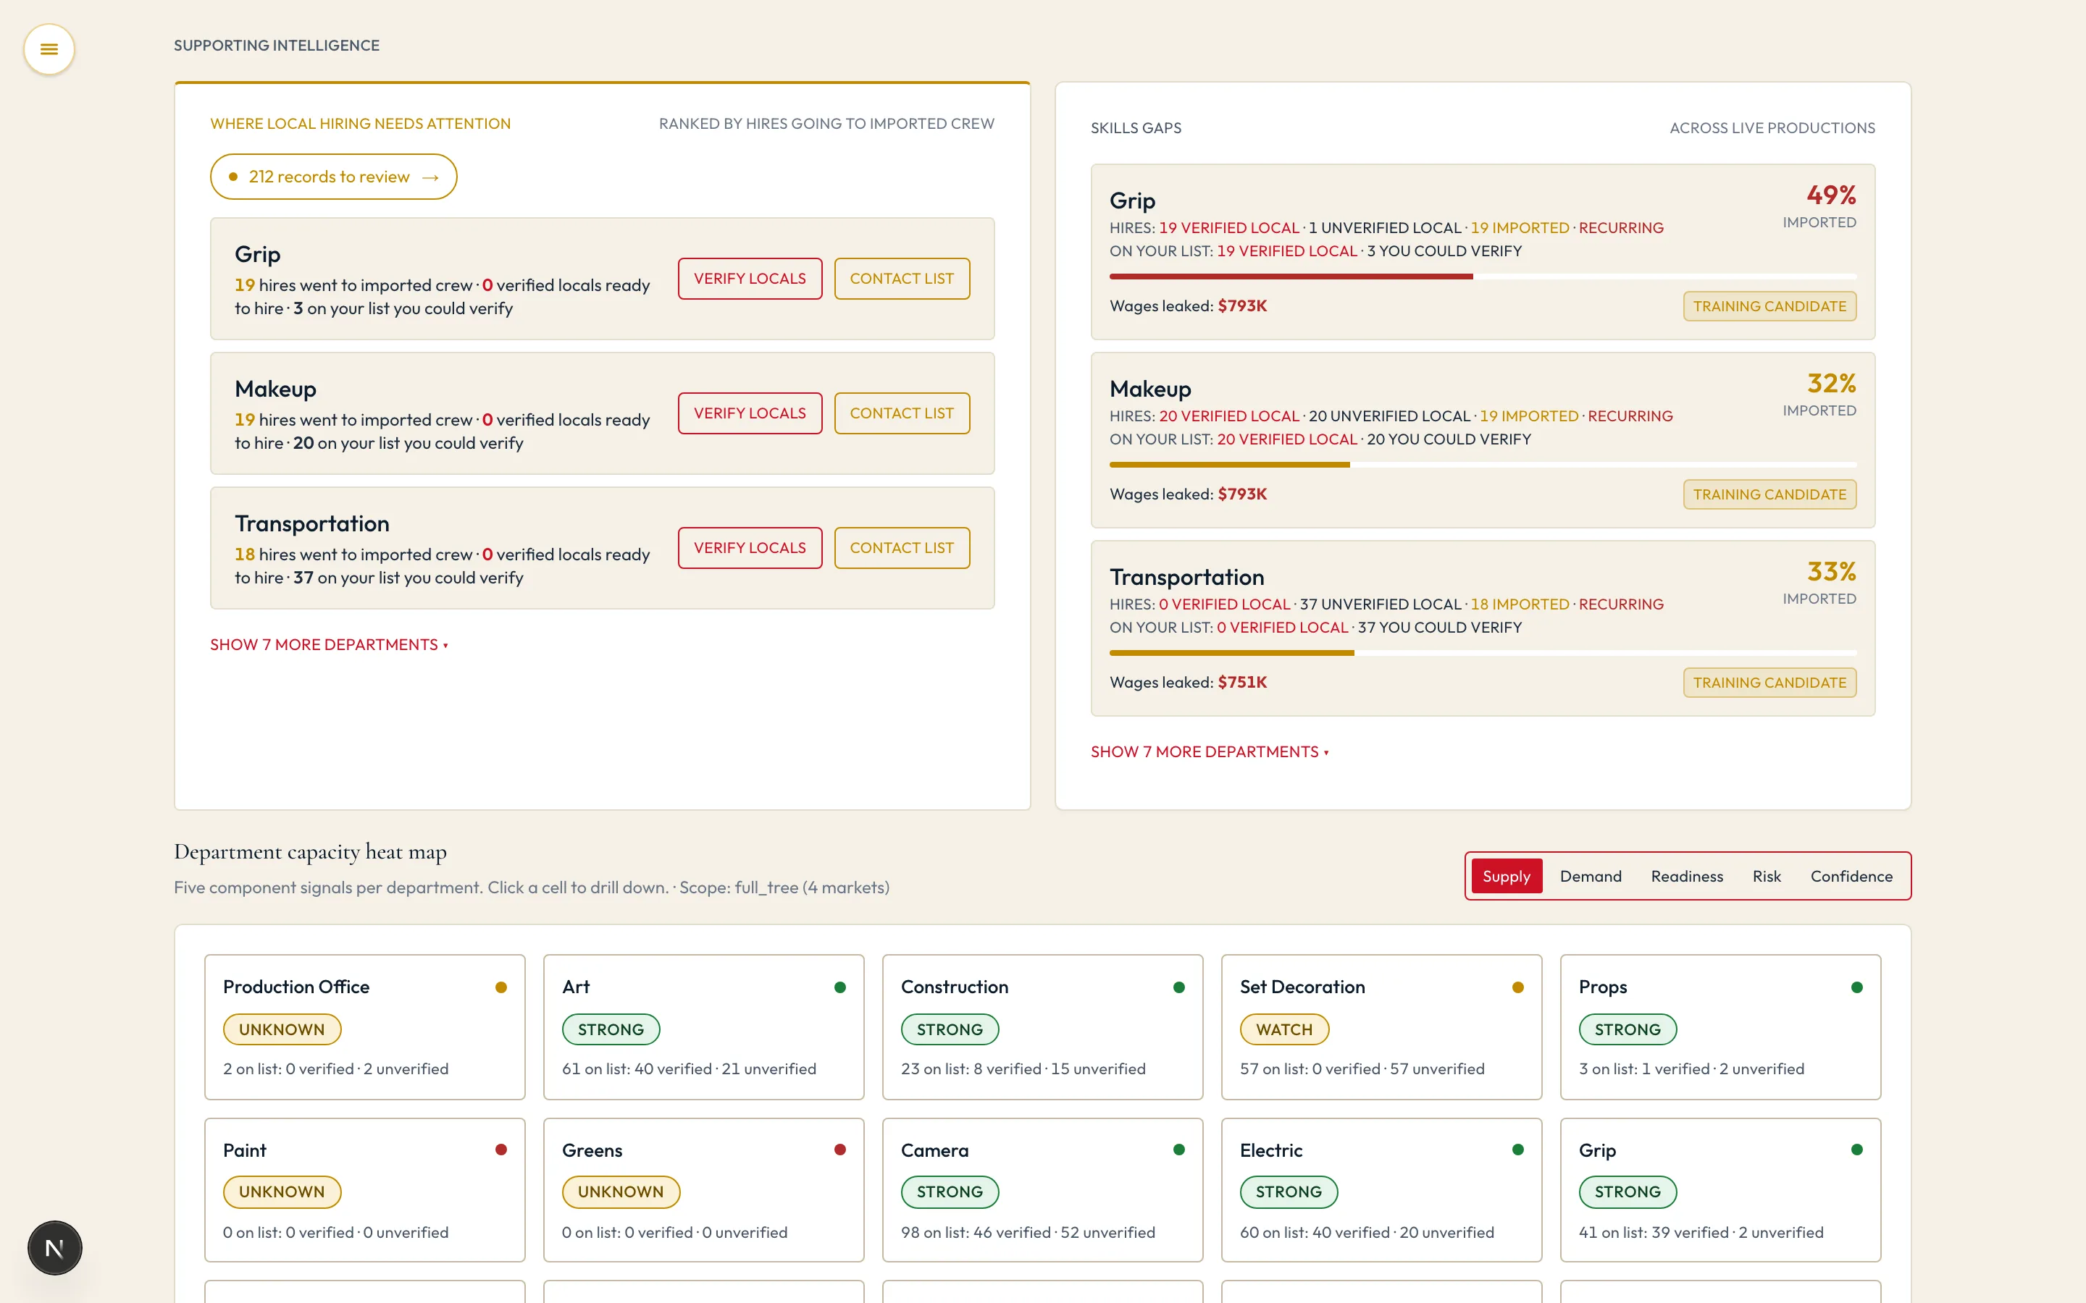
Task: Click UNKNOWN badge in Production Office
Action: coord(282,1029)
